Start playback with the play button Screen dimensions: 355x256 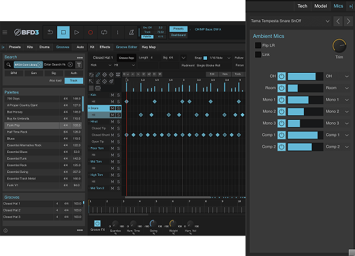[x=77, y=32]
